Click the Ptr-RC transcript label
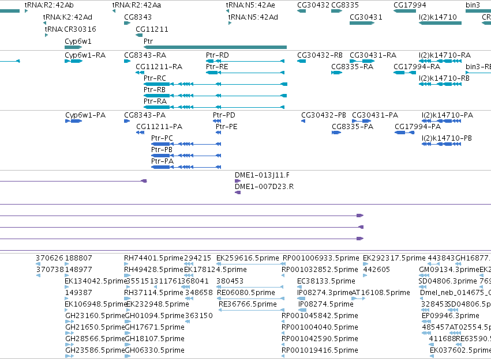Screen dimensions: 491x359 155,78
